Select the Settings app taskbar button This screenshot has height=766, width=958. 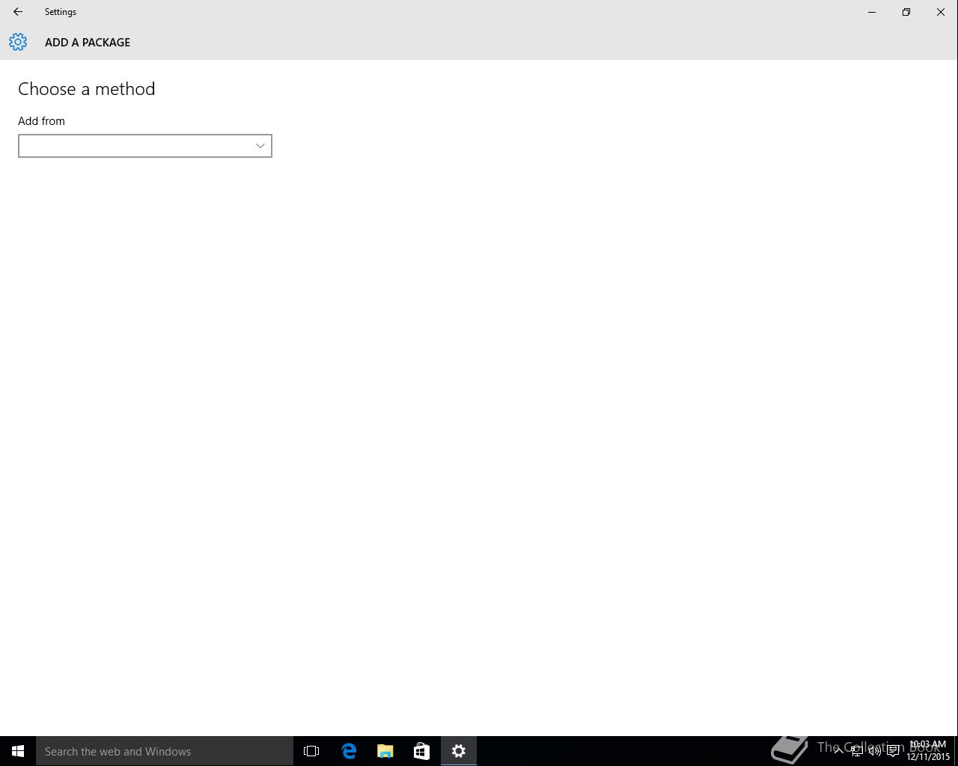459,751
